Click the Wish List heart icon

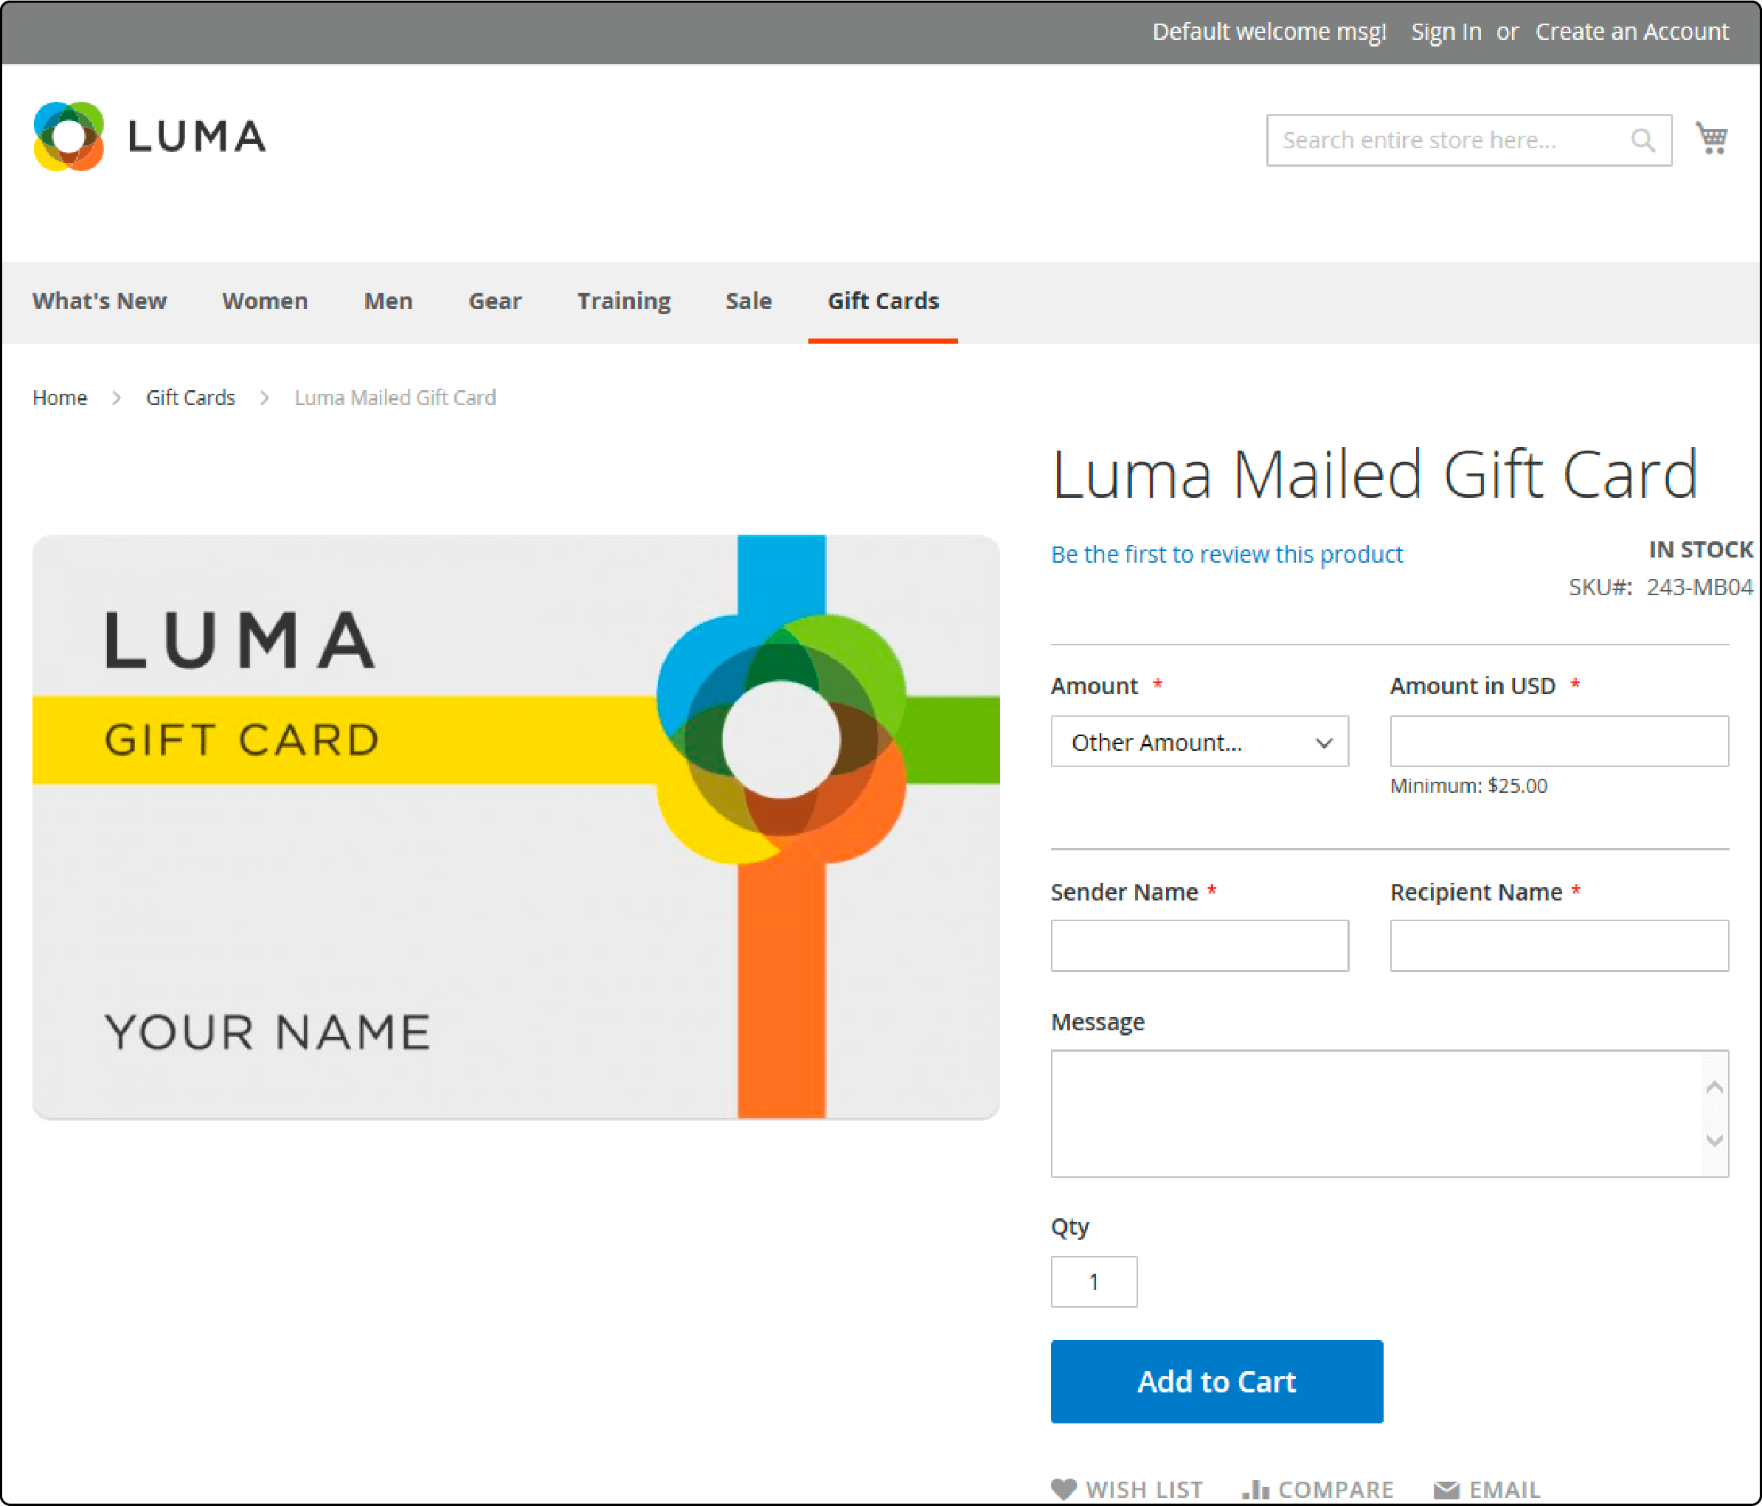point(1063,1489)
